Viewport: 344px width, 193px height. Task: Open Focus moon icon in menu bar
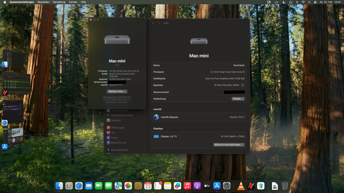coord(284,2)
